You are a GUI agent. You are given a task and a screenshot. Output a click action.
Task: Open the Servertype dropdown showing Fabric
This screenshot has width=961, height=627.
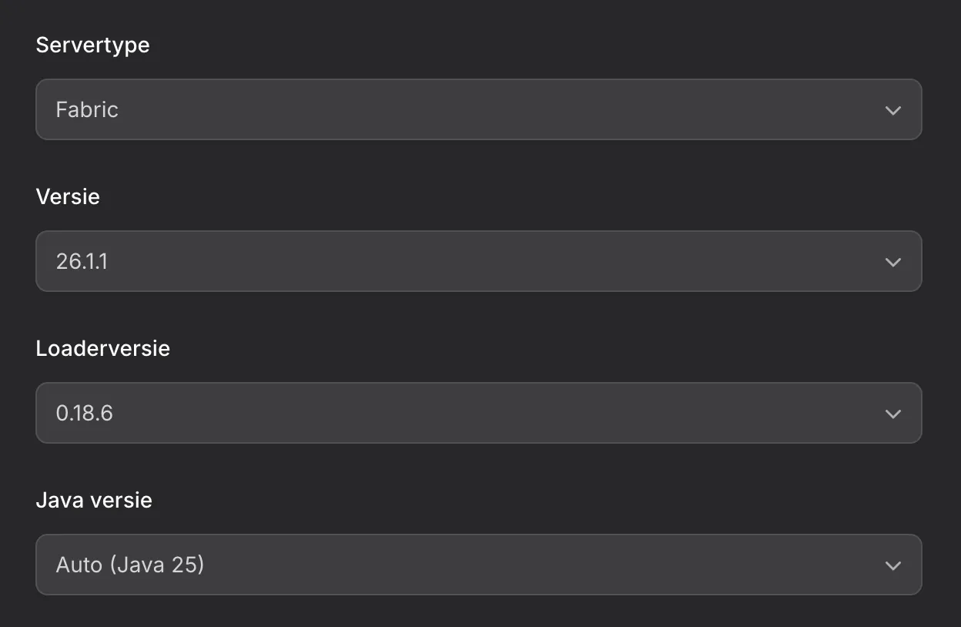(478, 109)
